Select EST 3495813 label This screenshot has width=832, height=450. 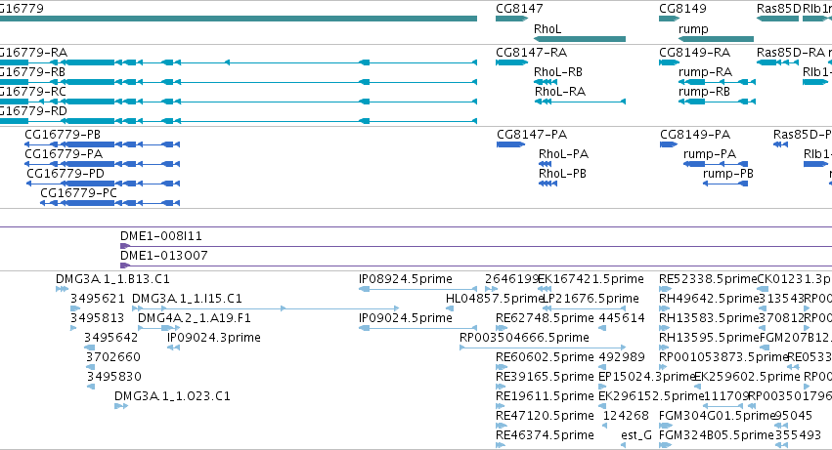pyautogui.click(x=97, y=318)
